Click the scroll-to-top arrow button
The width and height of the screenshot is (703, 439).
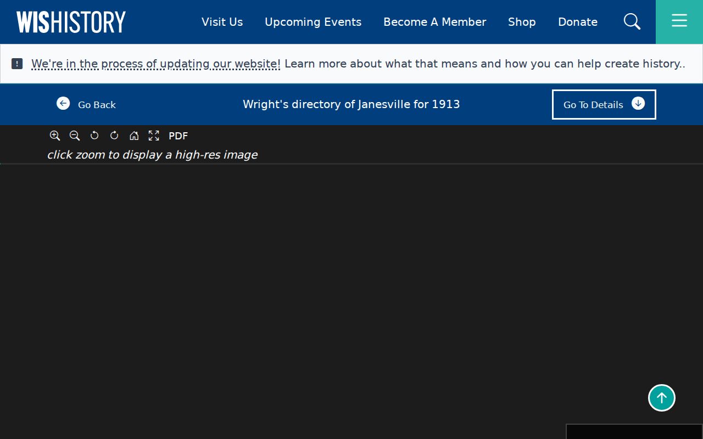click(x=662, y=398)
